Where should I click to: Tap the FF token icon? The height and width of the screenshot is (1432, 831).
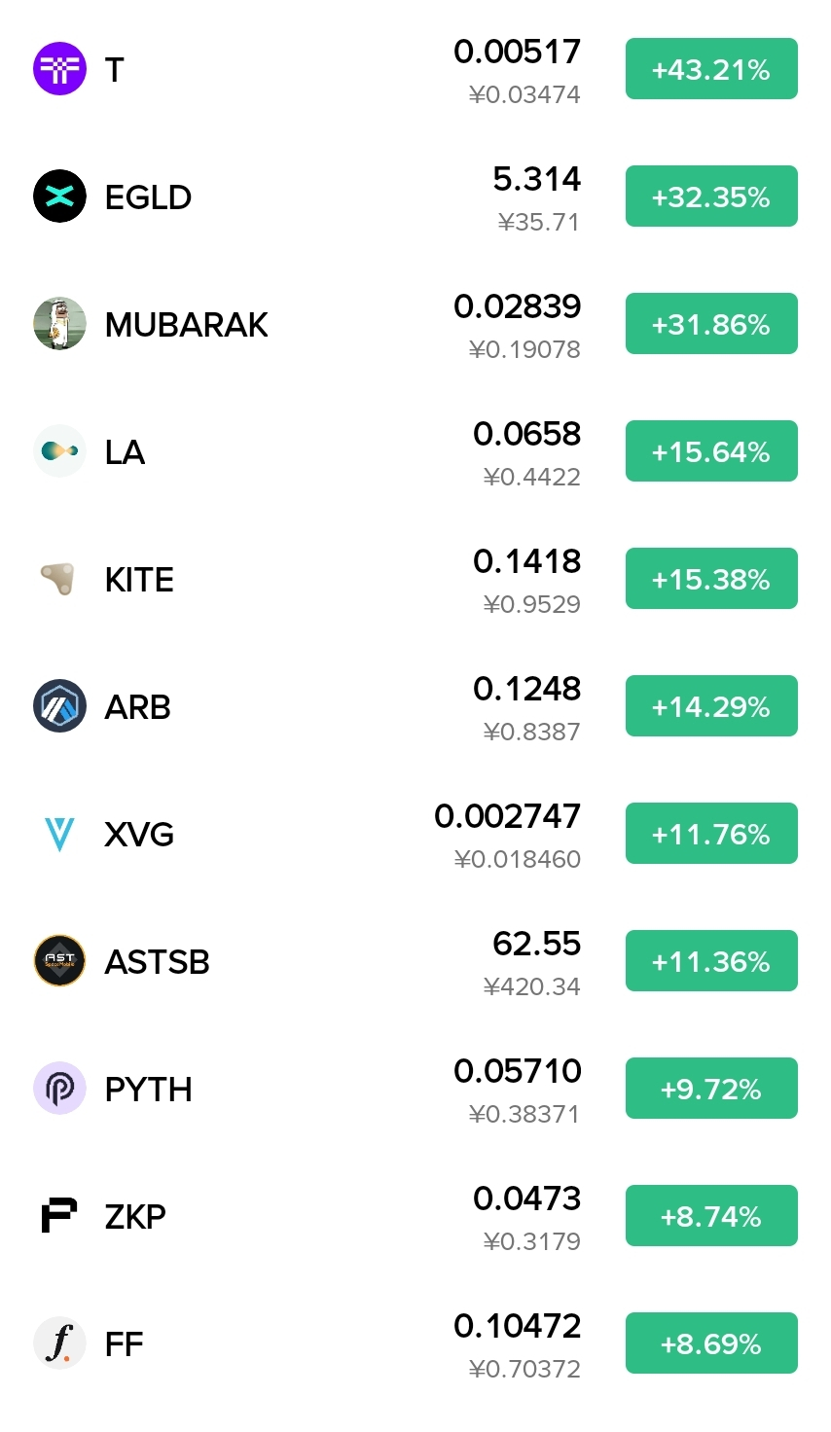pos(59,1343)
